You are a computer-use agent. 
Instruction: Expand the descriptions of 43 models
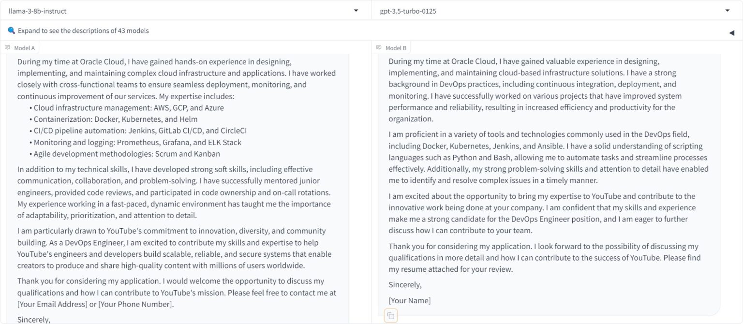click(x=83, y=30)
